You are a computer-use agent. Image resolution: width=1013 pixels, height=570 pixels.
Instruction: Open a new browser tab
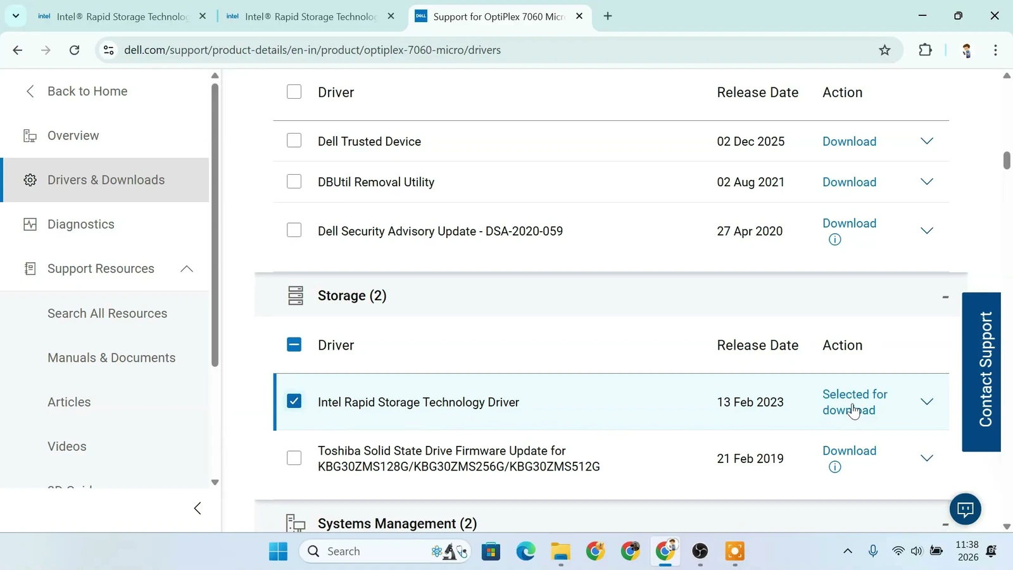[x=608, y=16]
